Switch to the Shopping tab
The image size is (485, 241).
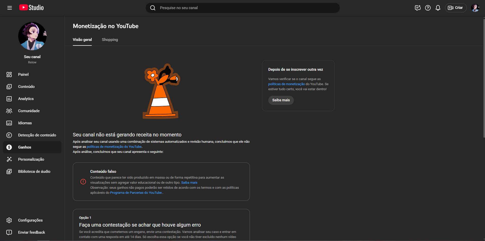point(110,40)
